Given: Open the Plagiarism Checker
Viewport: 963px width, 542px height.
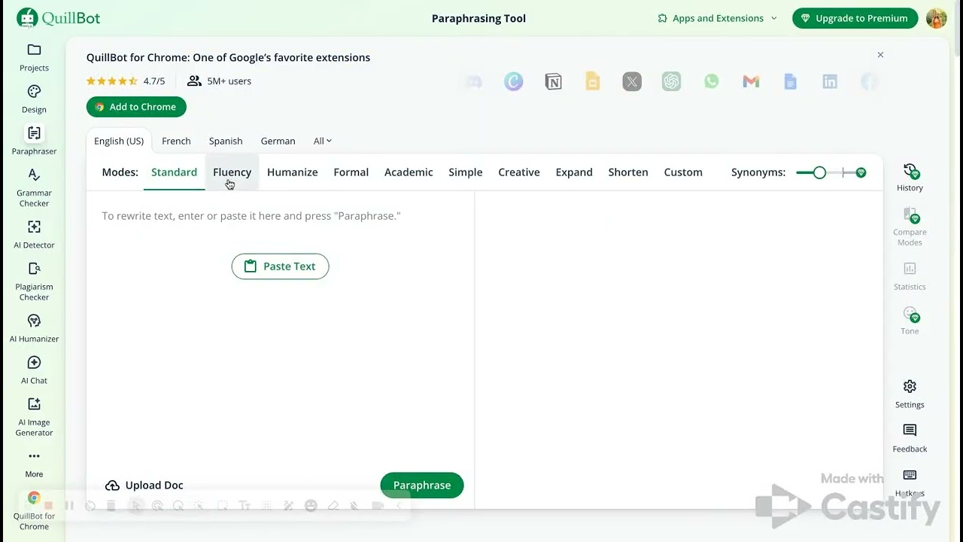Looking at the screenshot, I should (34, 282).
